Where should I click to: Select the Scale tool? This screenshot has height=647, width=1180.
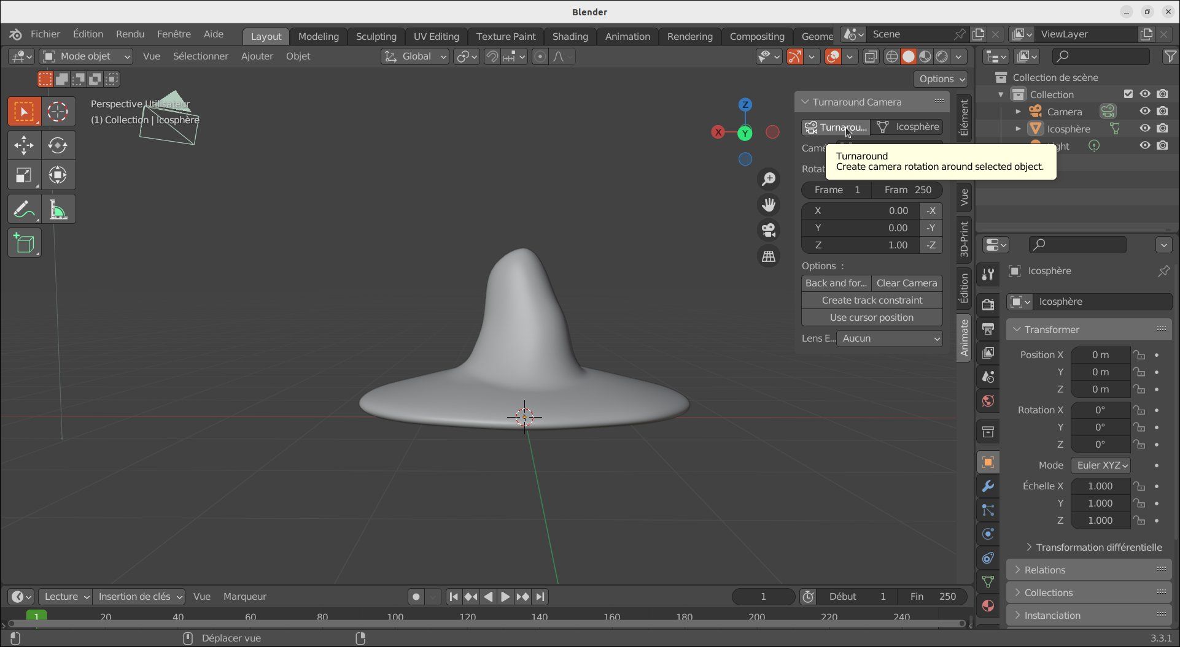[24, 175]
